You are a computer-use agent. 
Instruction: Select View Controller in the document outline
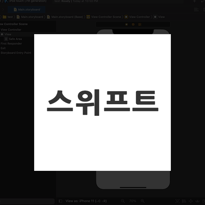[11, 30]
